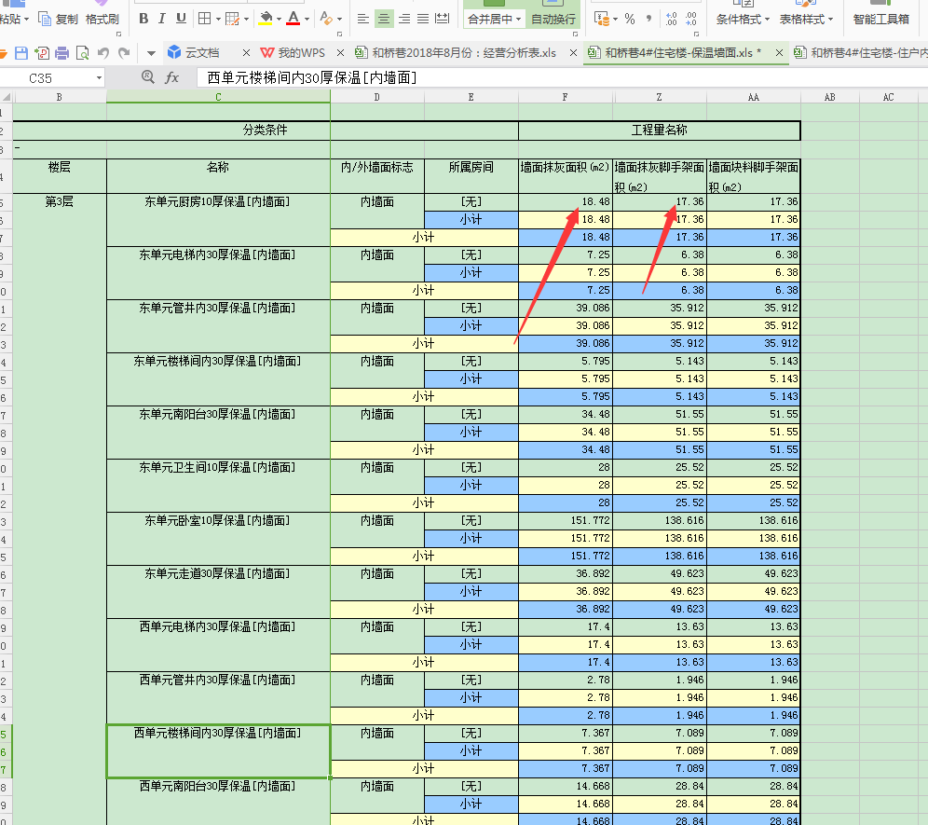Apply currency number format icon
The height and width of the screenshot is (825, 928).
(x=602, y=19)
